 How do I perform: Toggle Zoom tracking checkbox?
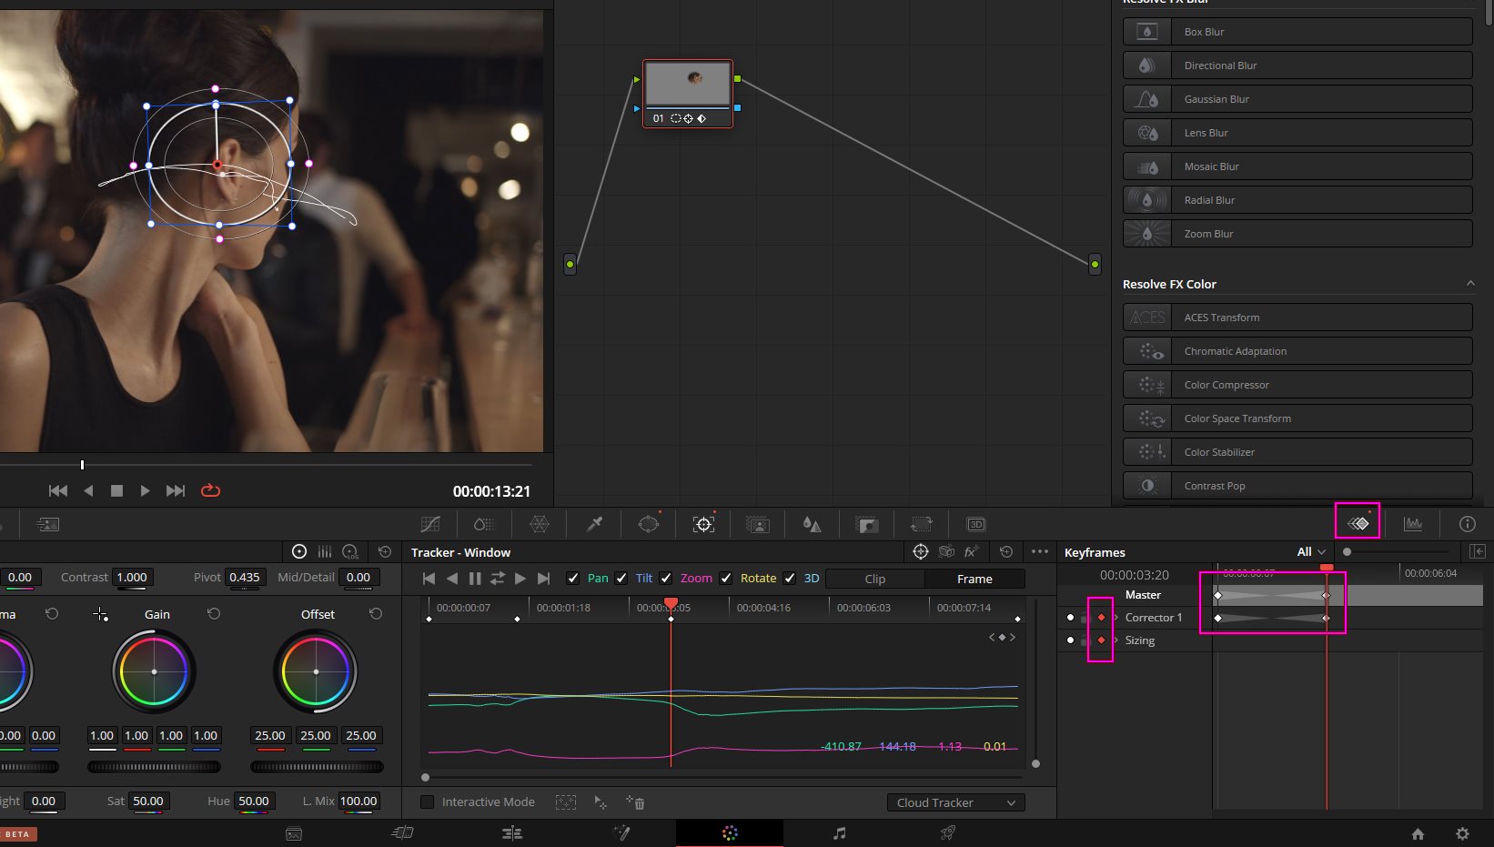[x=666, y=578]
